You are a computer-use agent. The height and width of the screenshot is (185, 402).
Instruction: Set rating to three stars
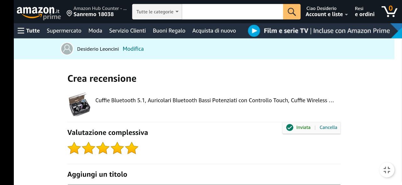pyautogui.click(x=103, y=148)
